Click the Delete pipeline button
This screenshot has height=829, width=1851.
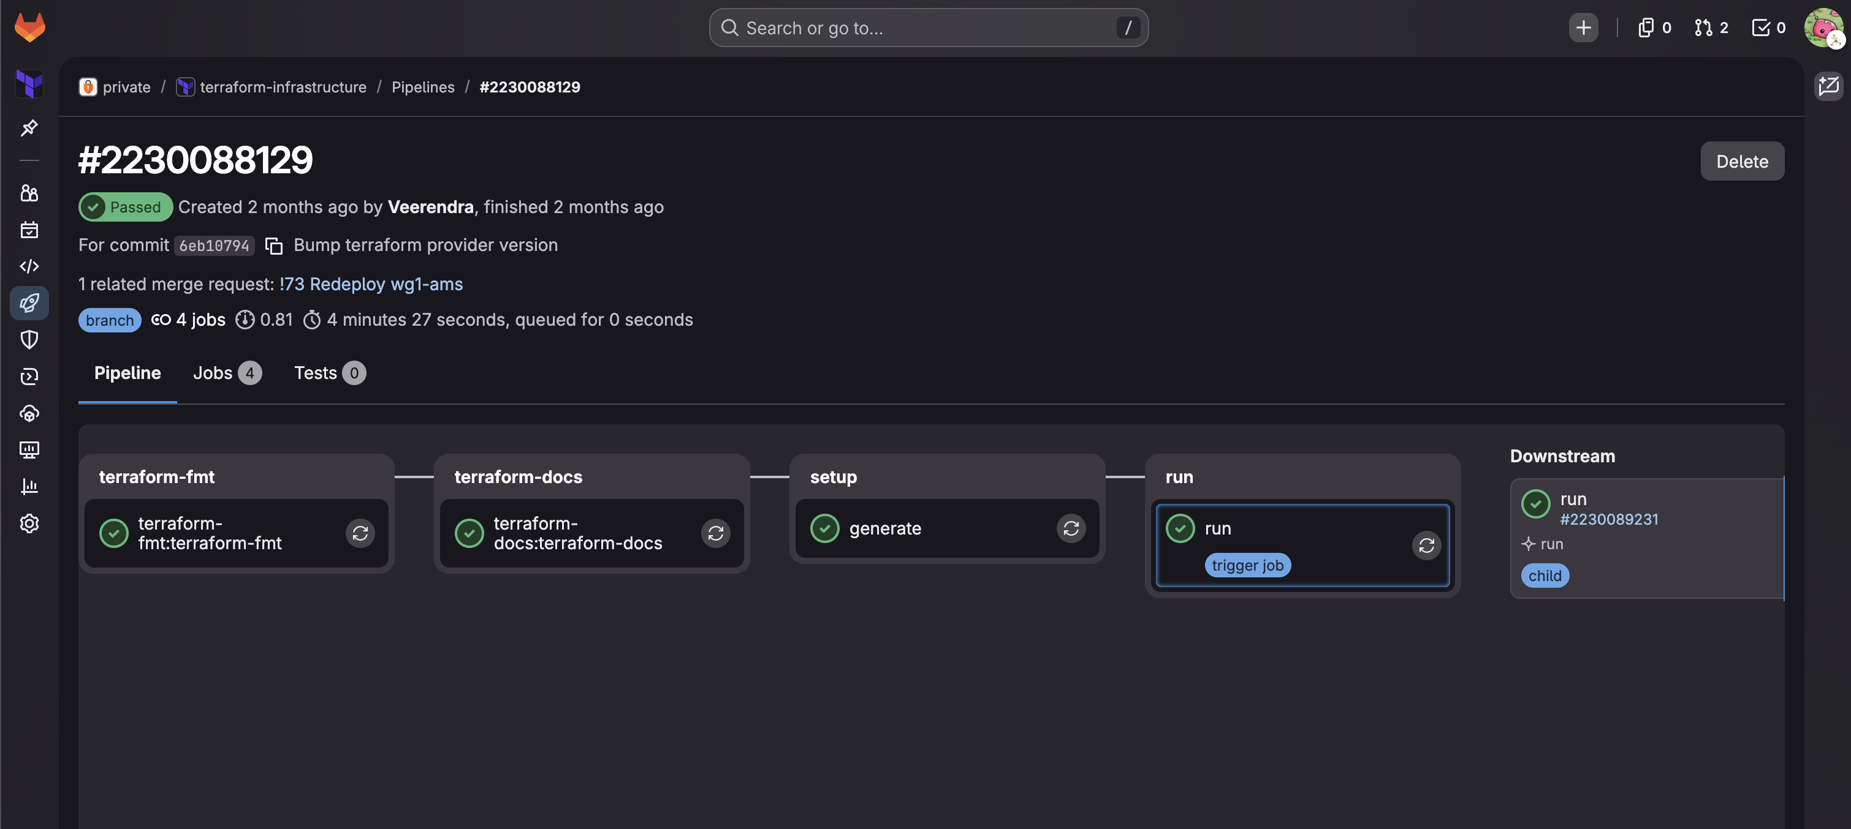(x=1742, y=161)
